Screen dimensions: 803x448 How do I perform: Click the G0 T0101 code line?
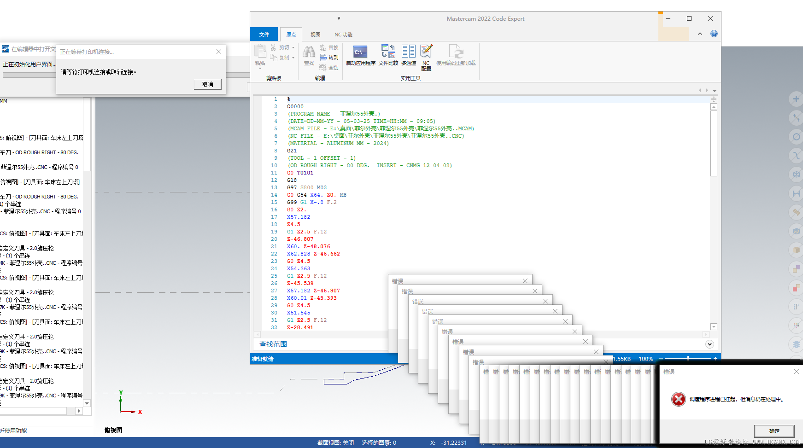(x=300, y=173)
